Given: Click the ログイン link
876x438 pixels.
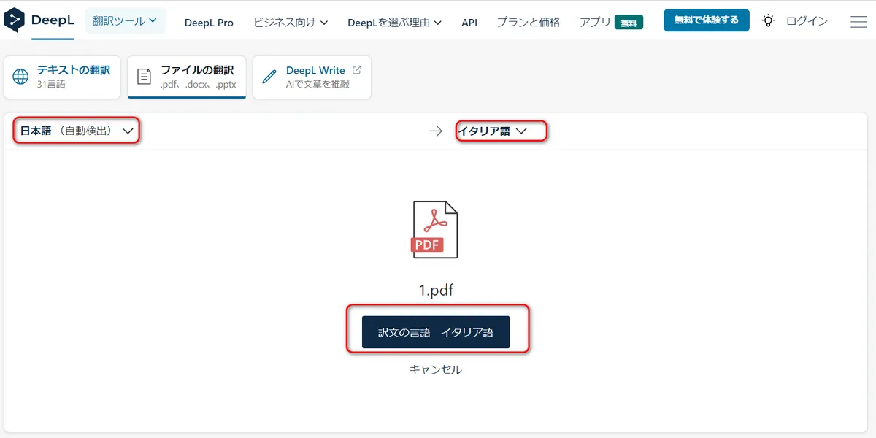Looking at the screenshot, I should pyautogui.click(x=807, y=21).
